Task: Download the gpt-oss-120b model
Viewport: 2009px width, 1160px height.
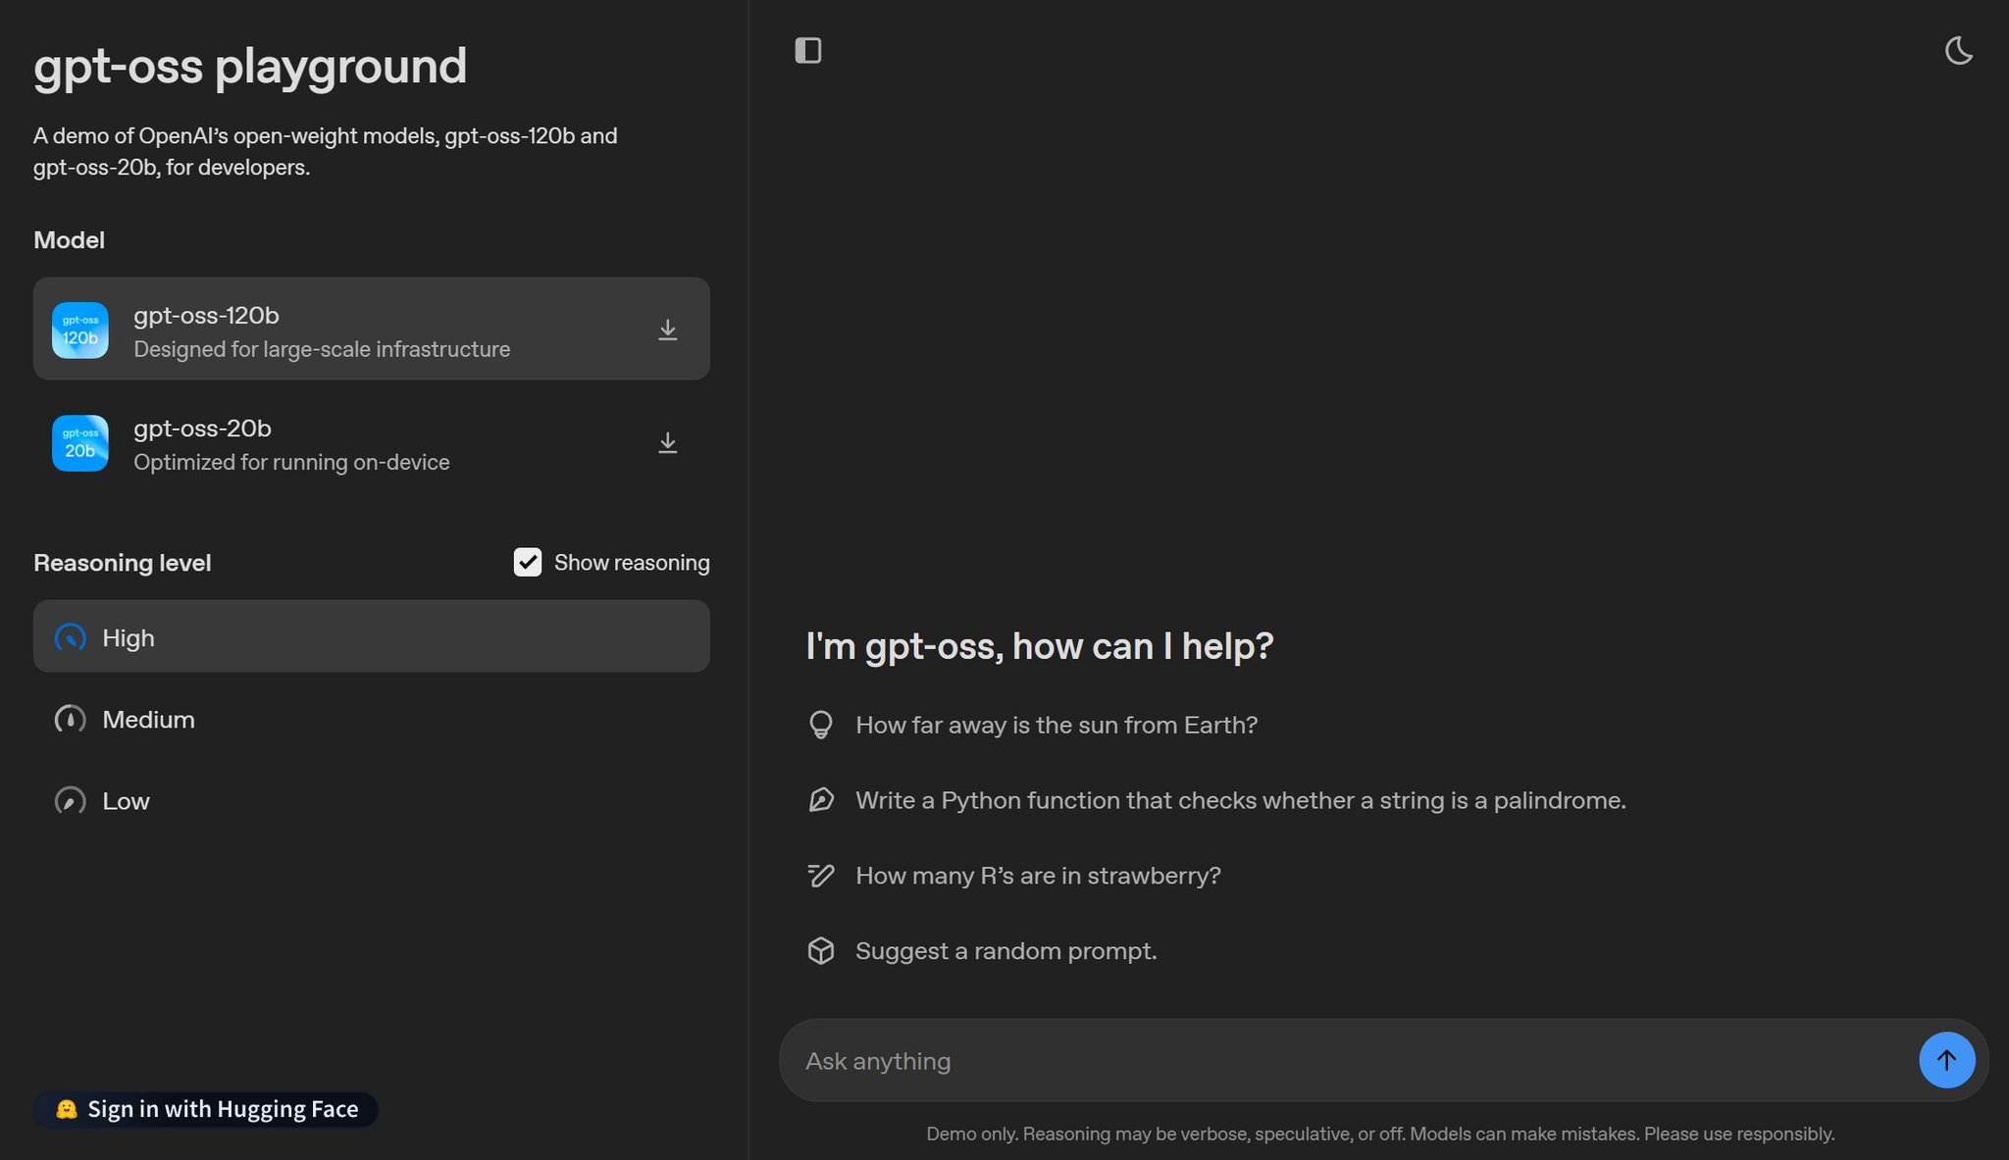Action: [x=667, y=329]
